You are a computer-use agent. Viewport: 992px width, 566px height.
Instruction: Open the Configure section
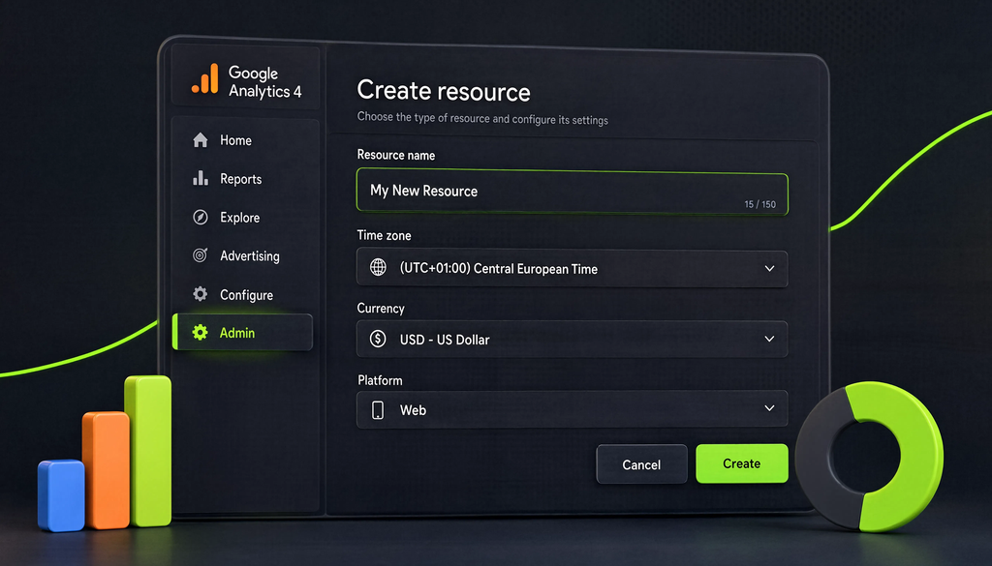click(245, 294)
